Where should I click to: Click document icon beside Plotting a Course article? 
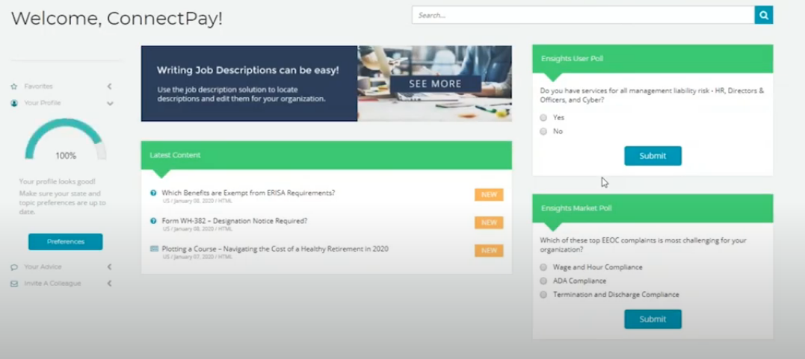click(154, 249)
